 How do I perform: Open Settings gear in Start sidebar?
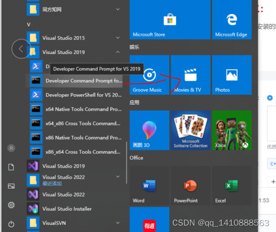[x=11, y=205]
